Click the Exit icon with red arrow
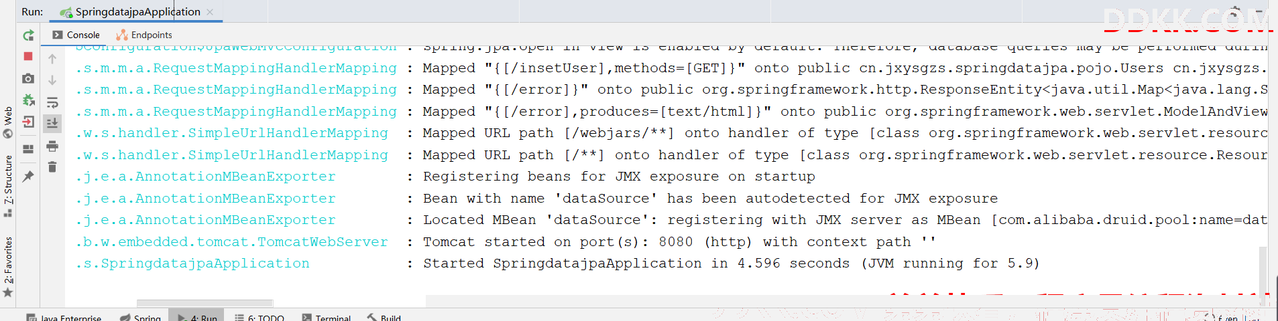Image resolution: width=1278 pixels, height=321 pixels. tap(28, 122)
